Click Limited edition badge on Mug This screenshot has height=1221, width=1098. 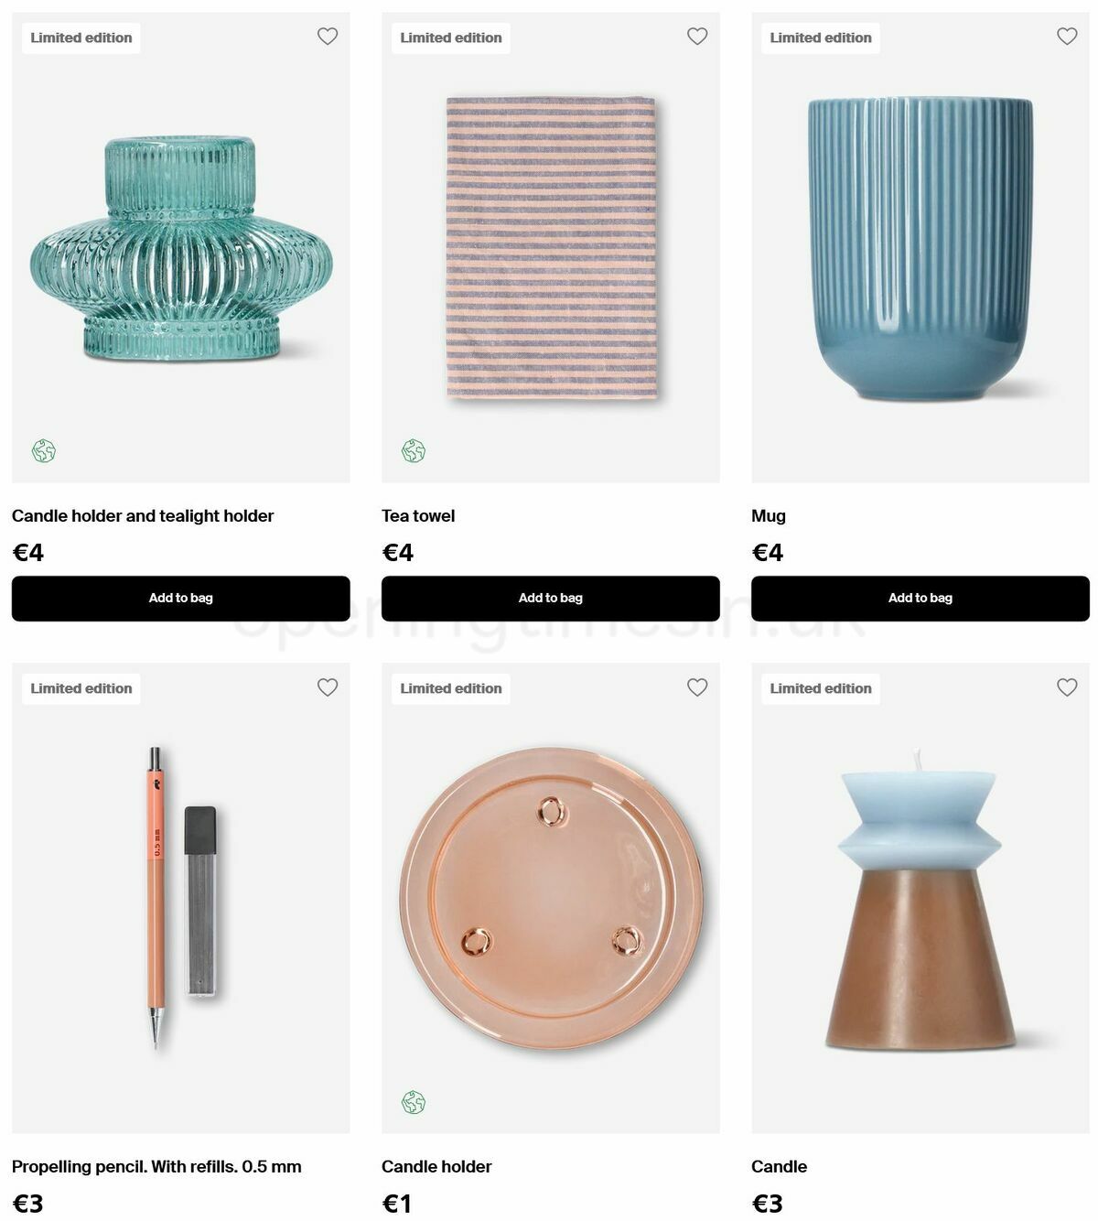coord(821,38)
